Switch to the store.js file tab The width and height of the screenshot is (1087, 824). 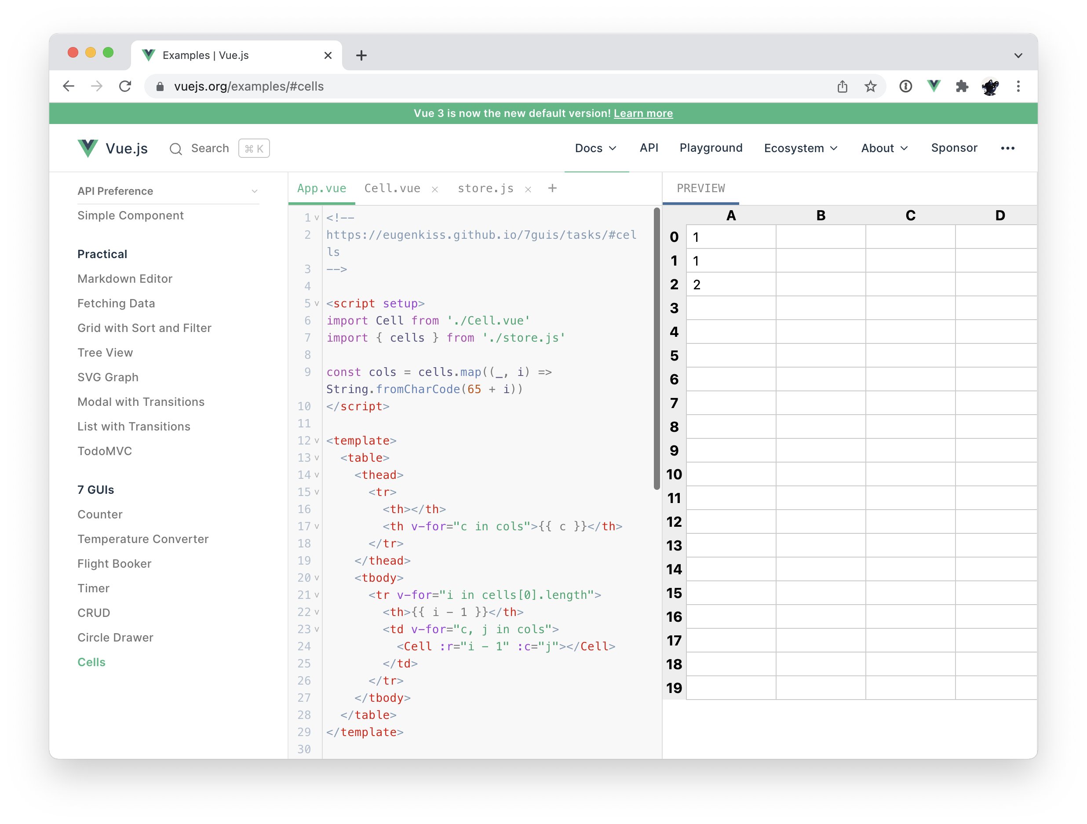485,188
